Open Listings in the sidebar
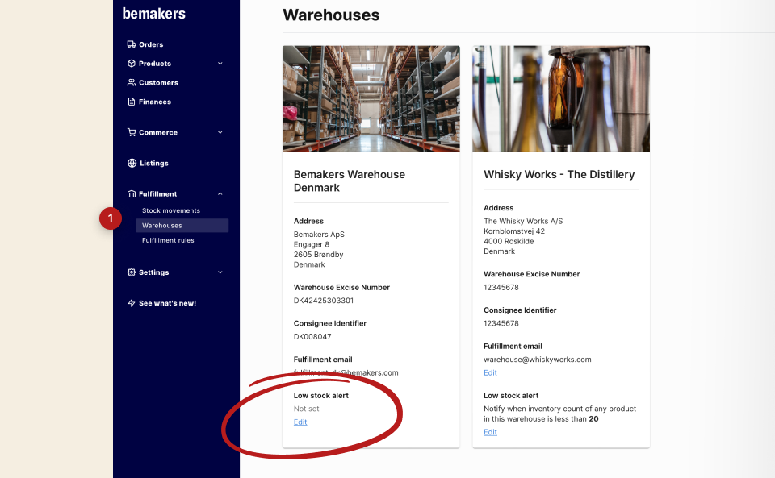Screen dimensions: 775x478 pos(153,164)
